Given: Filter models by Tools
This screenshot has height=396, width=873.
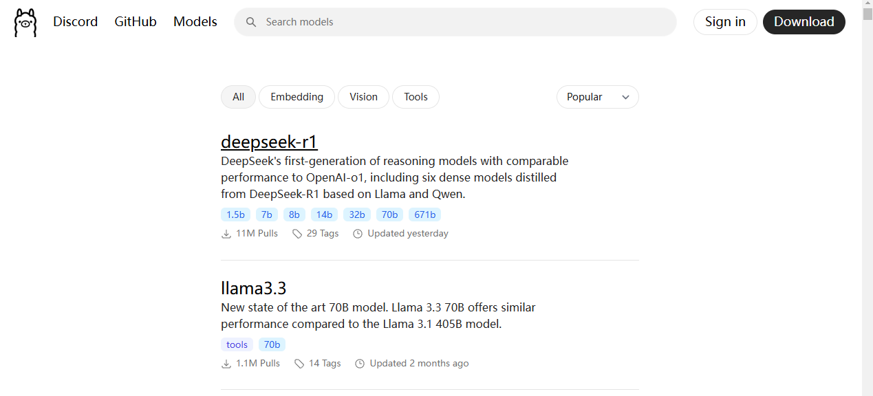Looking at the screenshot, I should pos(416,97).
